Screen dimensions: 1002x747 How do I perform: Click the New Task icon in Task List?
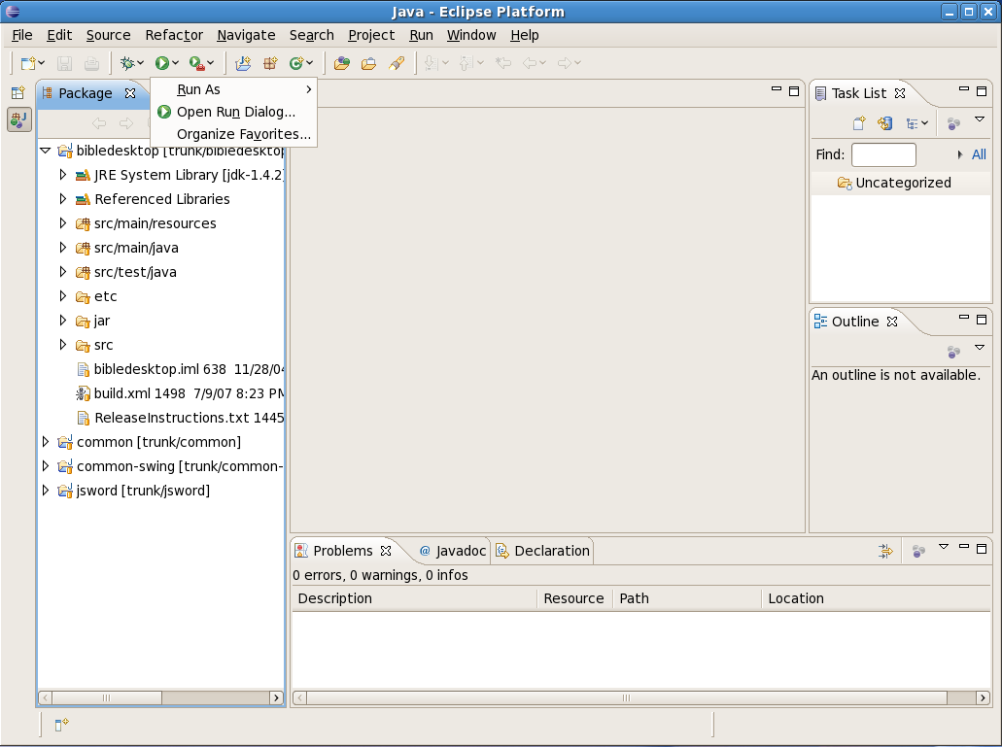[x=859, y=123]
